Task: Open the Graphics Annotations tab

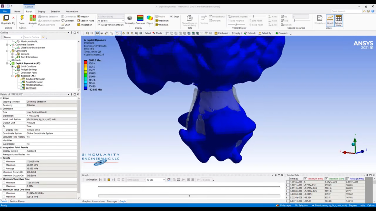Action: 93,201
